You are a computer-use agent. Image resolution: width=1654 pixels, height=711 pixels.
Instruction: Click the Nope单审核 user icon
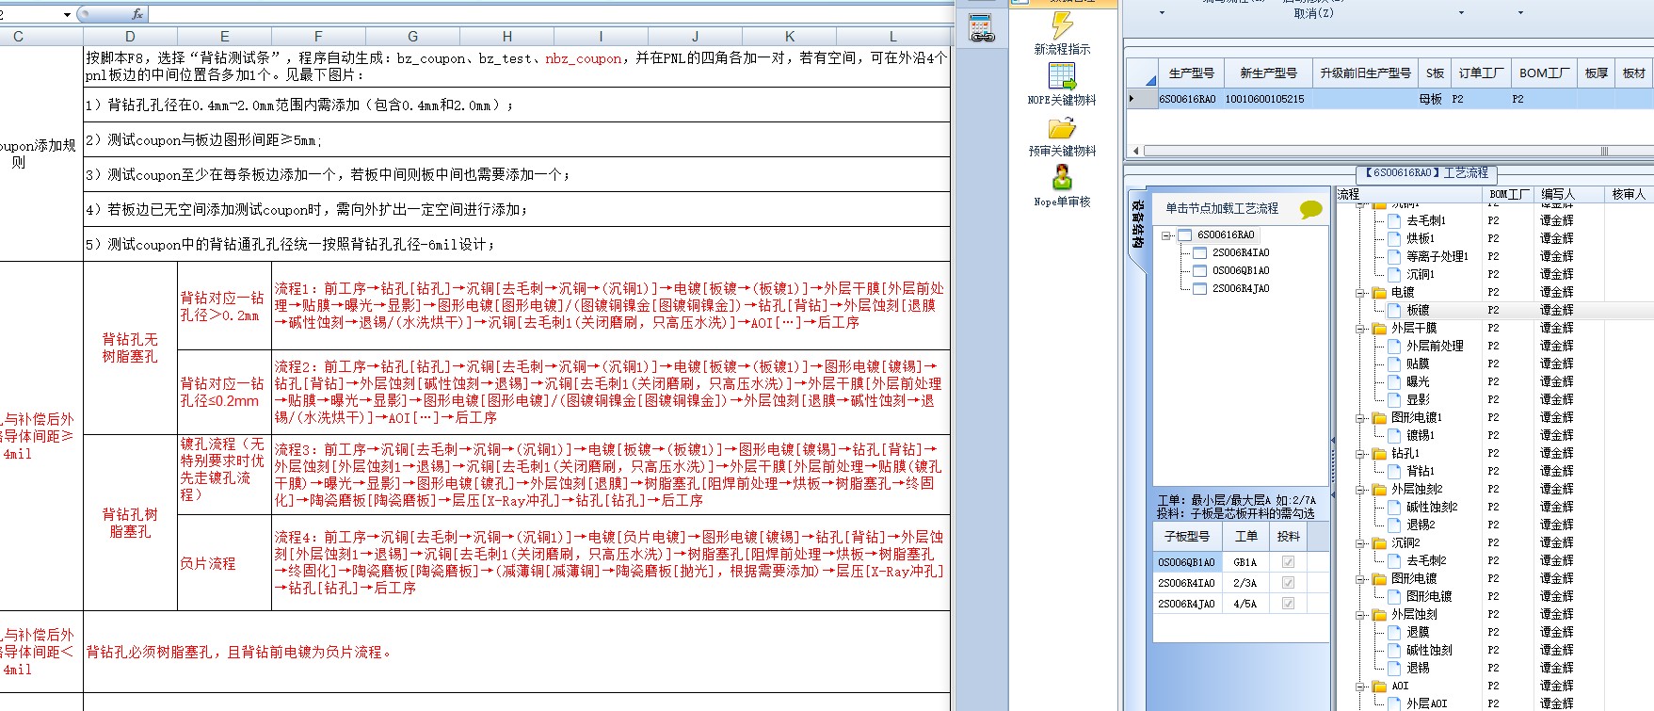[1062, 178]
